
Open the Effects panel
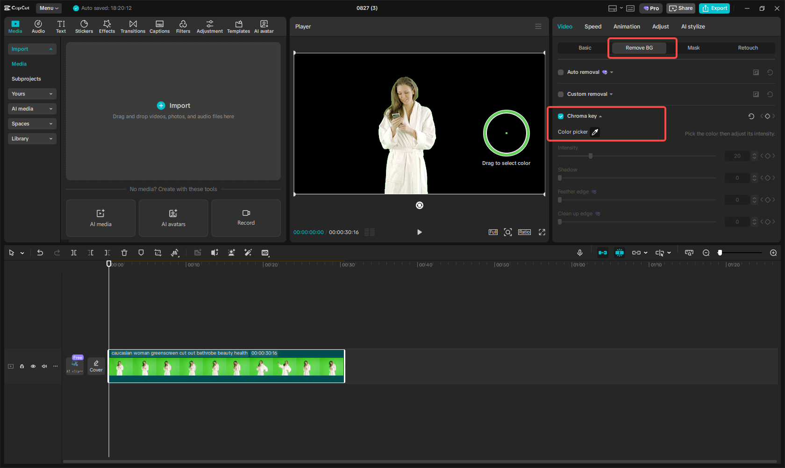[x=107, y=27]
